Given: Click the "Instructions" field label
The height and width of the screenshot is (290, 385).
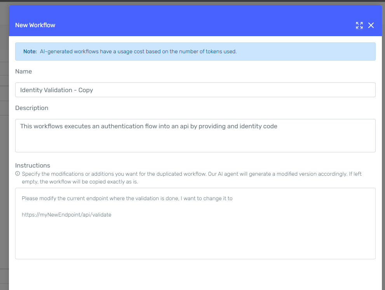Looking at the screenshot, I should point(33,166).
